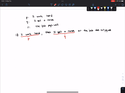The height and width of the screenshot is (93, 125).
Task: Tap the battery status icon
Action: tap(122, 1)
